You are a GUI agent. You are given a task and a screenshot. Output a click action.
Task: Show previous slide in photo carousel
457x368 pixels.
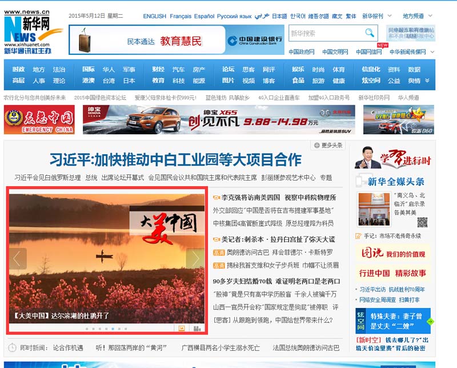pyautogui.click(x=18, y=258)
